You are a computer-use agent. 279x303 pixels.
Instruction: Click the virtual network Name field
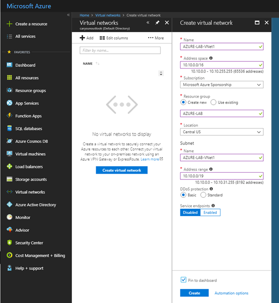point(222,47)
